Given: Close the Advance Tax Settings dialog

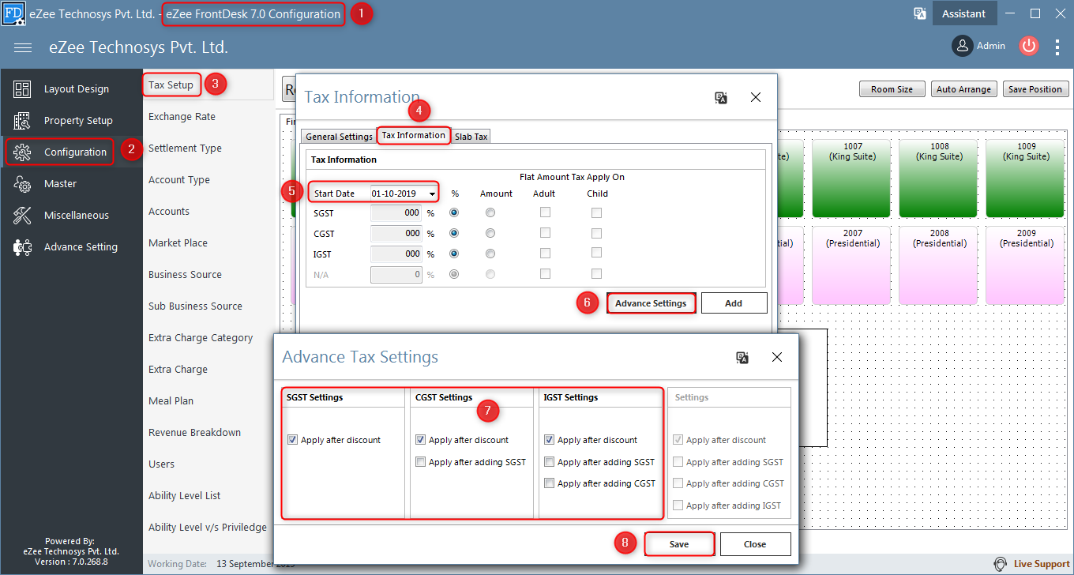Looking at the screenshot, I should pos(777,357).
